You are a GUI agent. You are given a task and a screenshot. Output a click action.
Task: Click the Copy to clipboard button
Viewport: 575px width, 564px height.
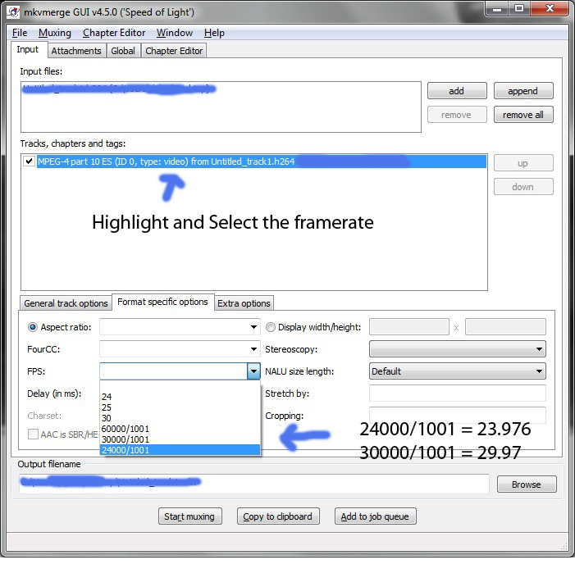tap(278, 516)
